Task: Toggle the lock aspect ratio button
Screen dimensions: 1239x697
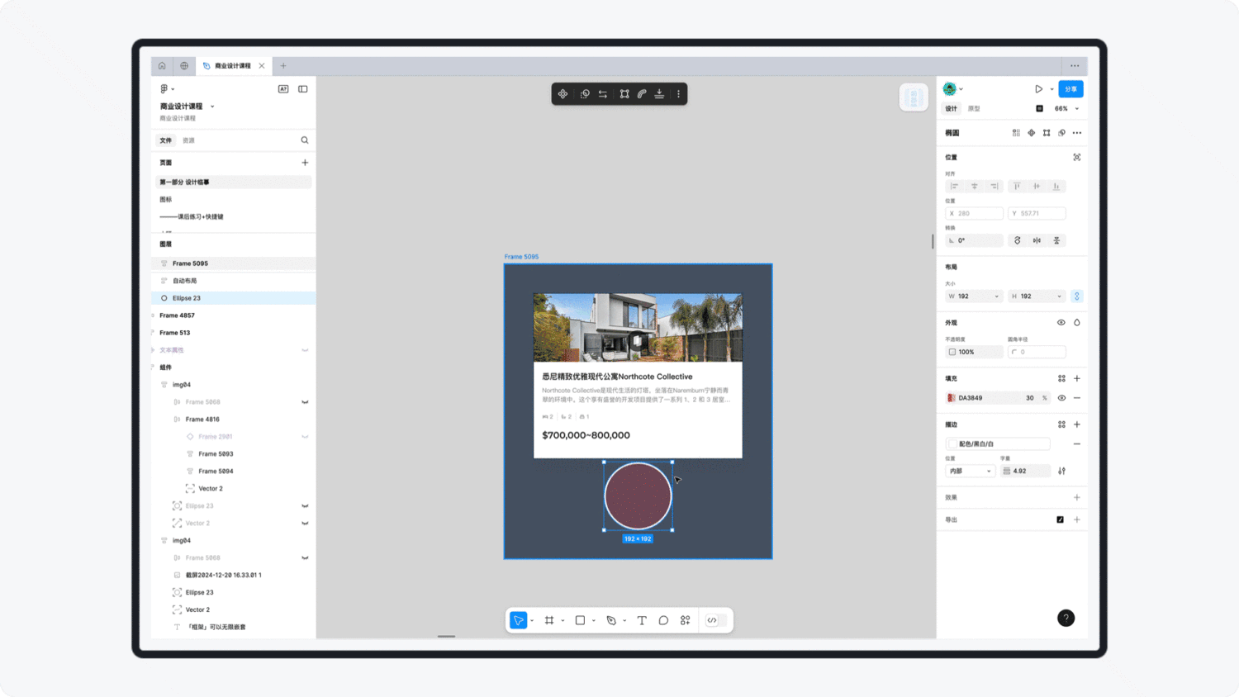Action: (x=1076, y=296)
